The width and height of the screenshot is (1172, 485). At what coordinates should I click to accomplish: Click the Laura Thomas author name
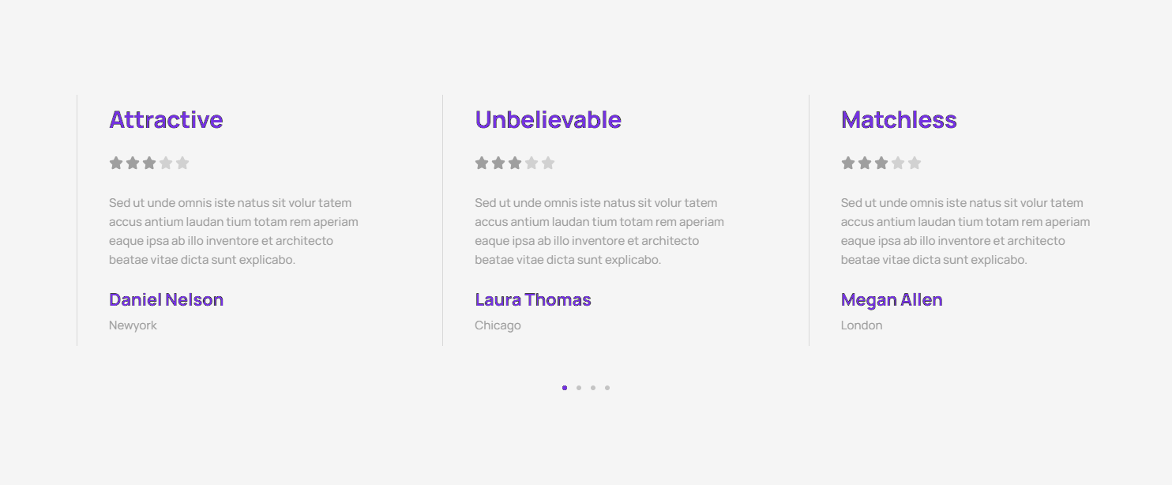533,300
